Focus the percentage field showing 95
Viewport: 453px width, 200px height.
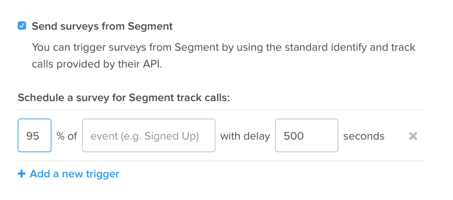pyautogui.click(x=34, y=136)
